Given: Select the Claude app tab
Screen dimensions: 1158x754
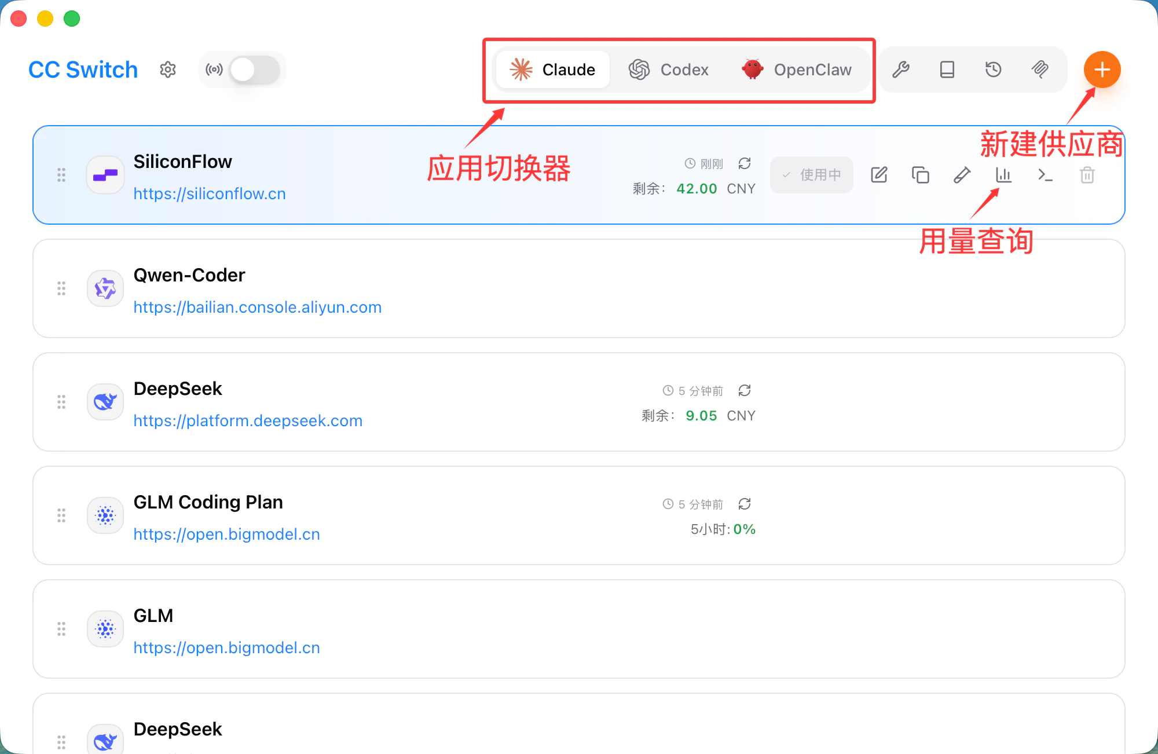Looking at the screenshot, I should (x=553, y=70).
